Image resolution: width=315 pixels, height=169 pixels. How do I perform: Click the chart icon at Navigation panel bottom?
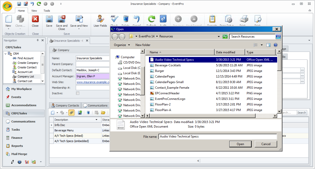[x=34, y=162]
